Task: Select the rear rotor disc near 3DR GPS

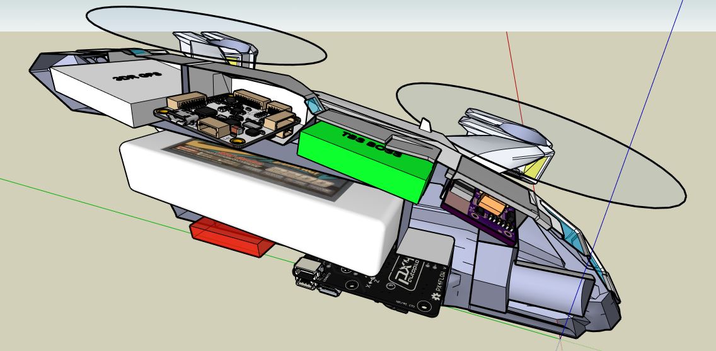Action: coord(205,34)
